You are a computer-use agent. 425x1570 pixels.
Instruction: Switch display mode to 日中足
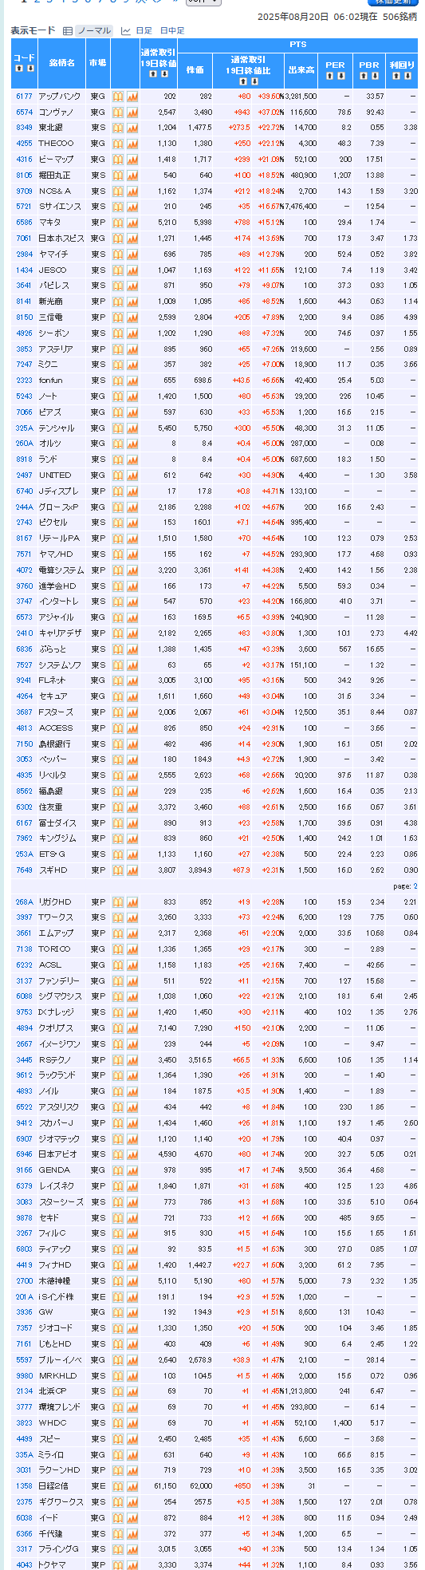(x=171, y=31)
